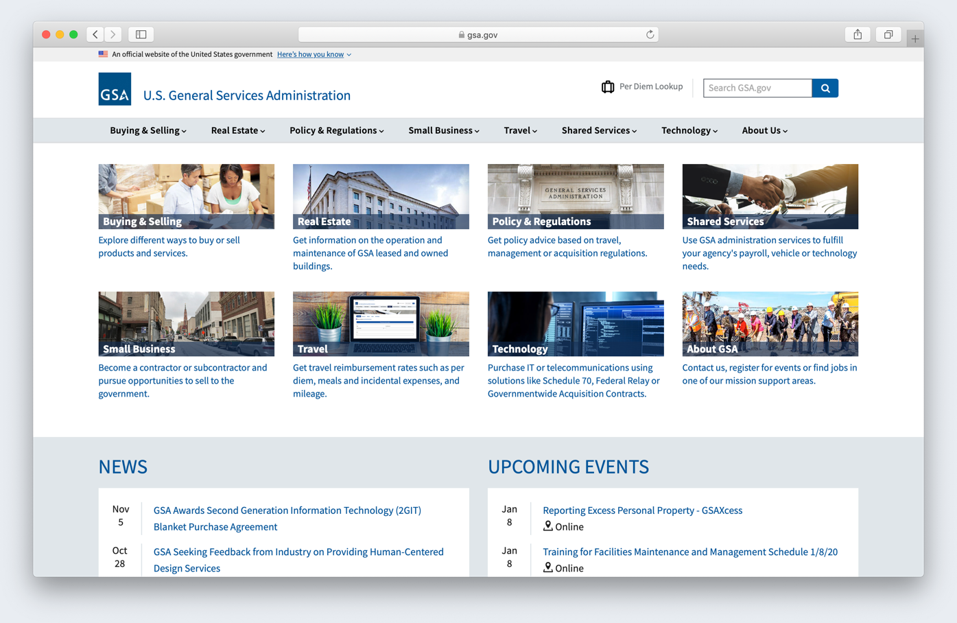Click the US flag icon in banner
The height and width of the screenshot is (623, 957).
point(103,54)
